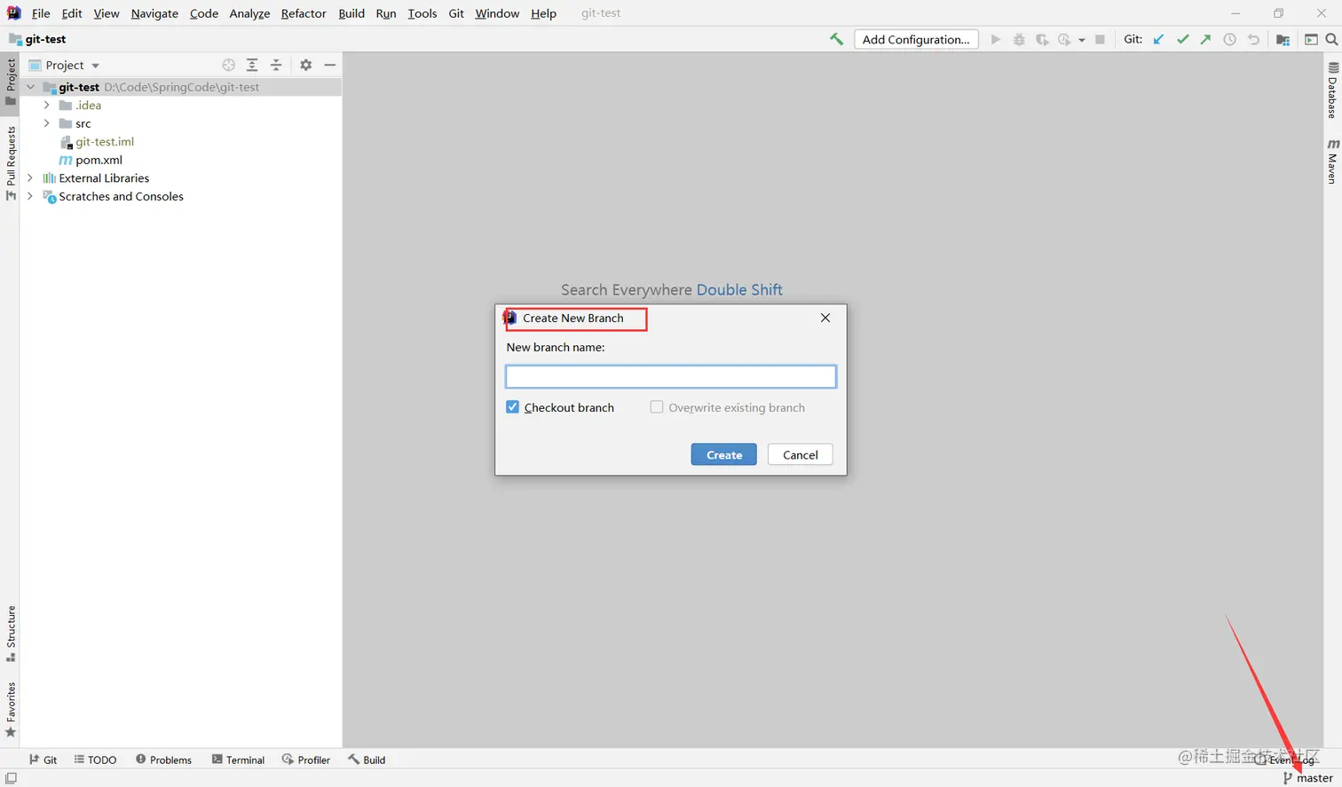
Task: Open the Problems tool tab
Action: pos(163,759)
